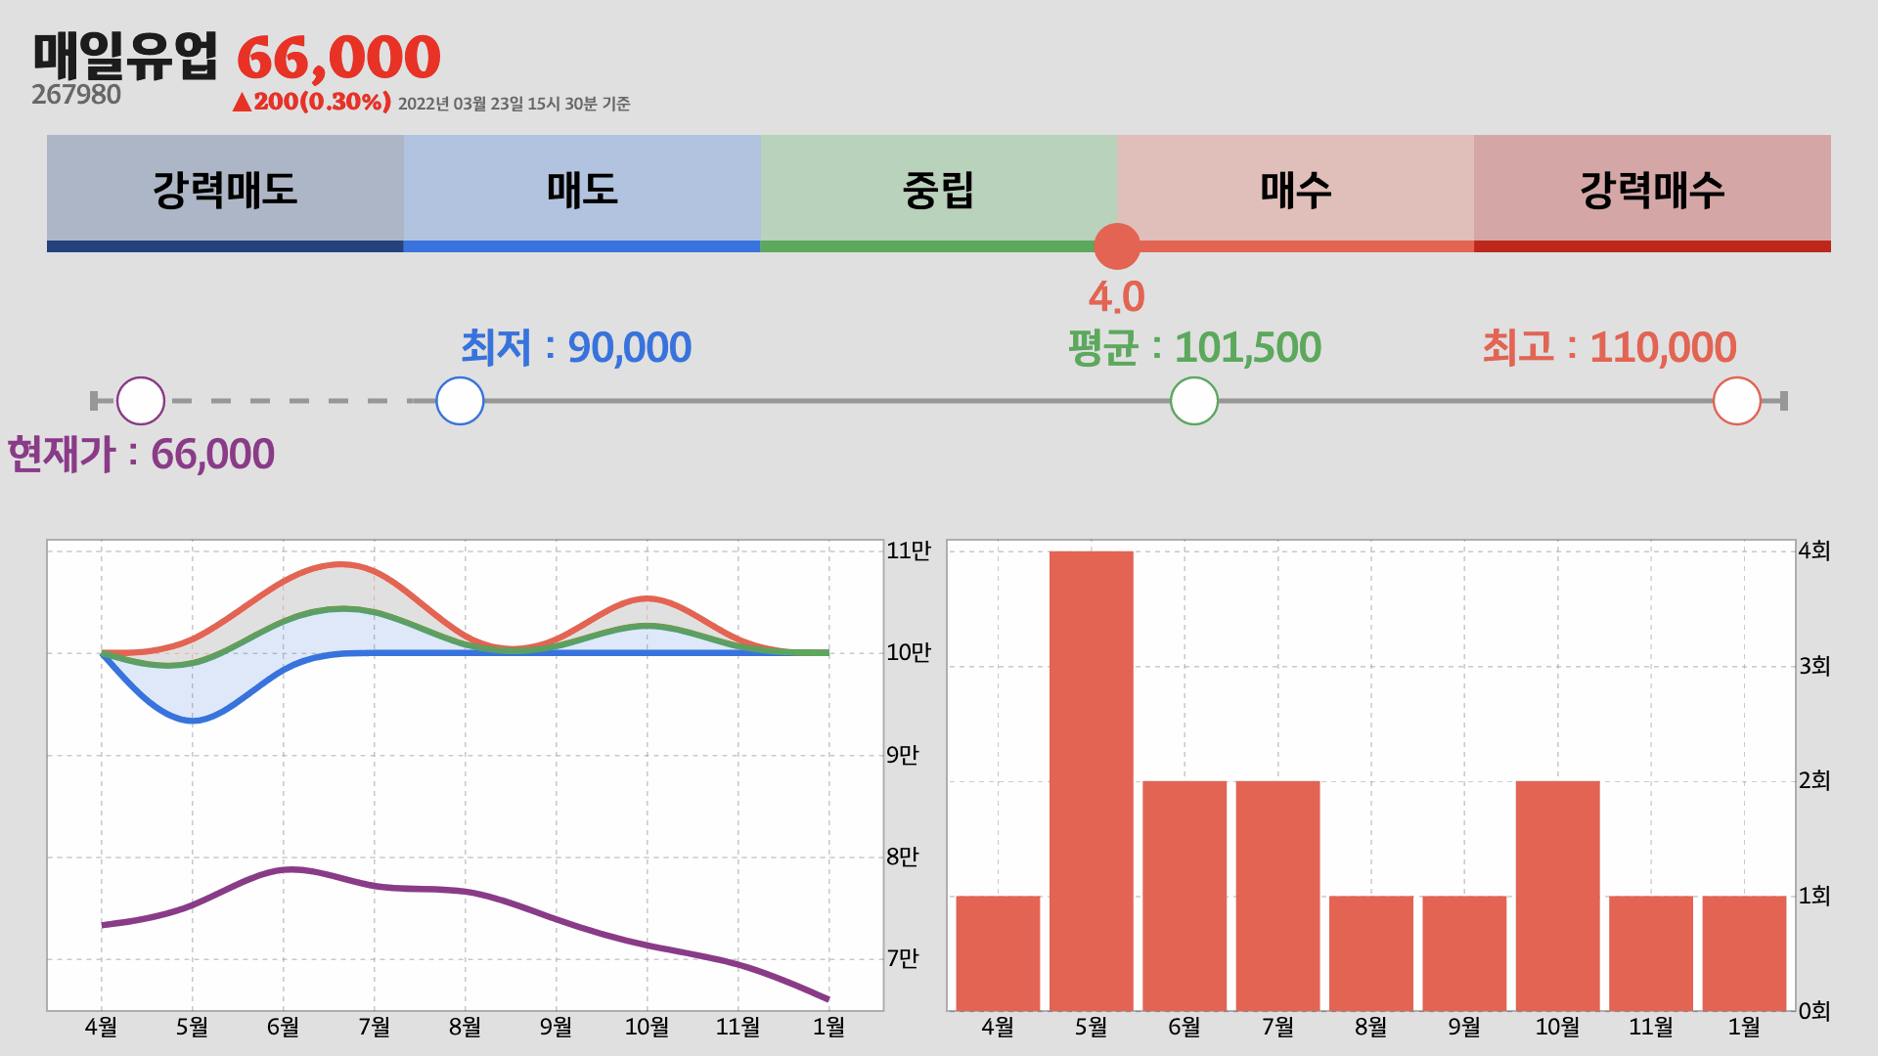
Task: Click the 4월 bar in report count chart
Action: [x=998, y=953]
